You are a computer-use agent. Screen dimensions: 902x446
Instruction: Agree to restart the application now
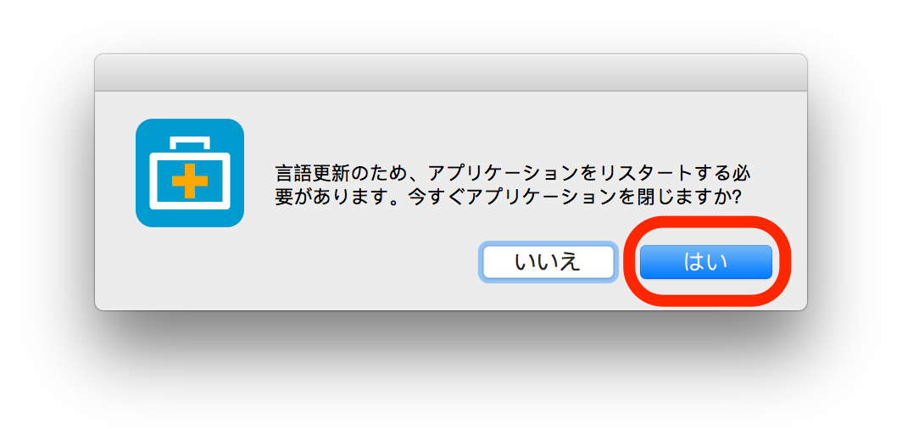click(x=706, y=262)
